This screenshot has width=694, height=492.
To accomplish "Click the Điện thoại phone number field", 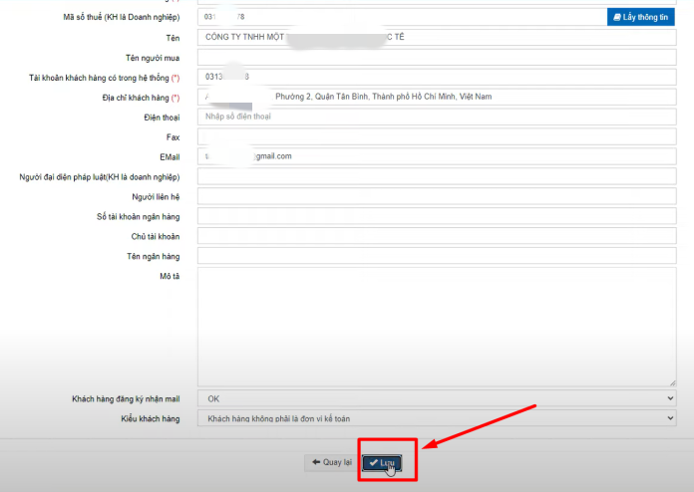I will tap(437, 117).
